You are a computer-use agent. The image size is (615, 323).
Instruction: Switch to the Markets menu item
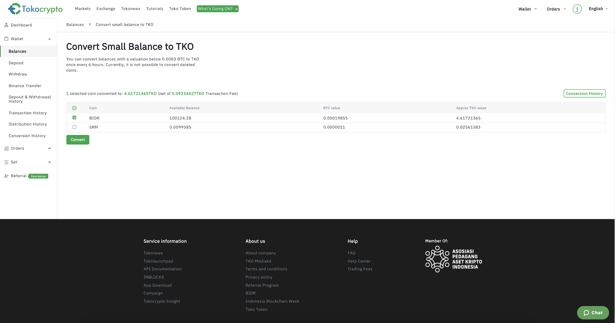coord(83,8)
